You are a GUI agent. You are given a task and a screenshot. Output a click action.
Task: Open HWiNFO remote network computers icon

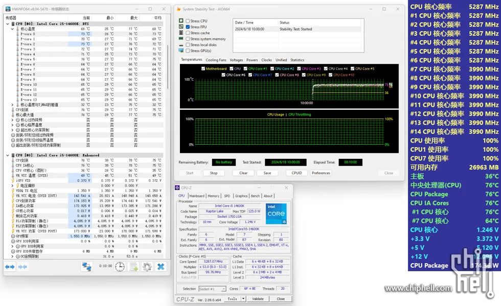click(86, 267)
